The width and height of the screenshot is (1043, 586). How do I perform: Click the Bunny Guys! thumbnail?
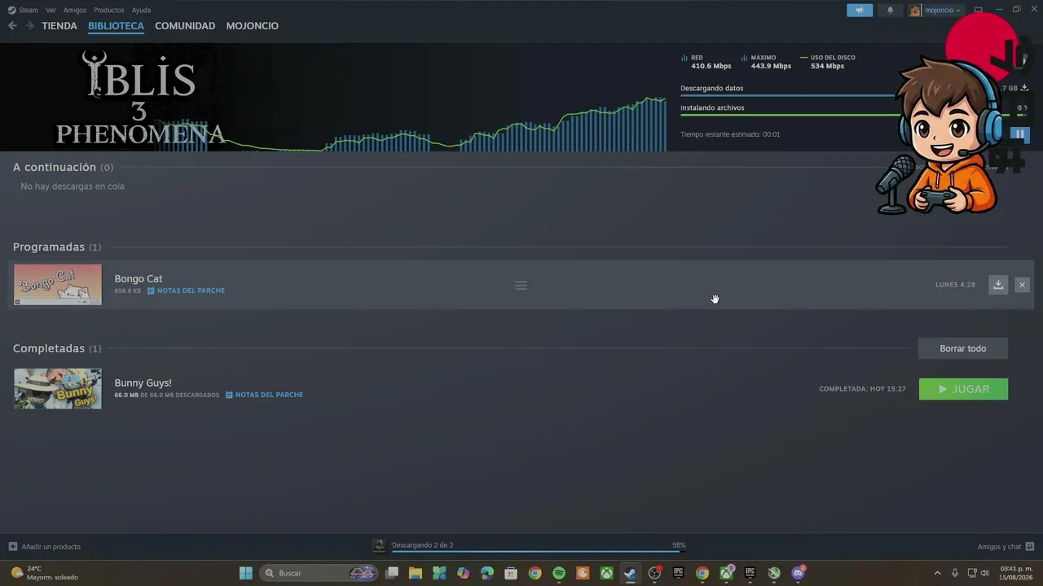[x=58, y=388]
